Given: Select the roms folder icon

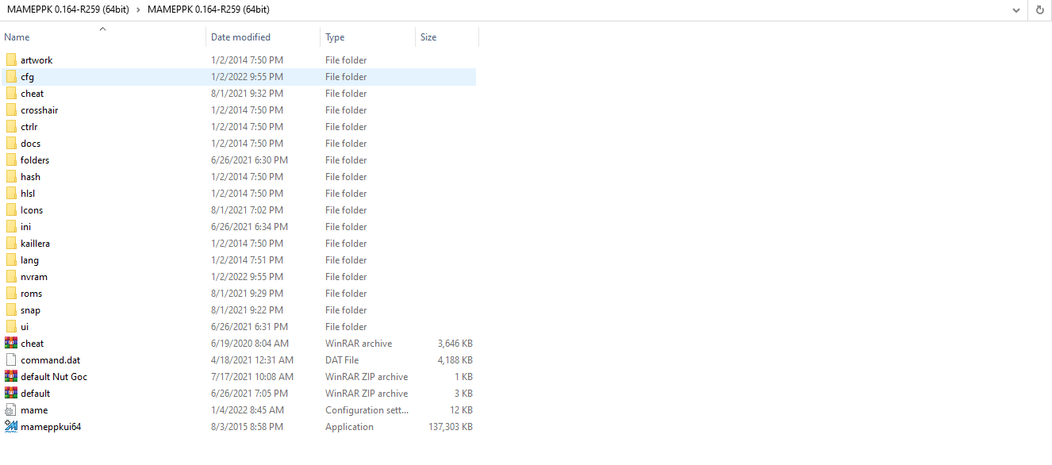Looking at the screenshot, I should [x=11, y=294].
